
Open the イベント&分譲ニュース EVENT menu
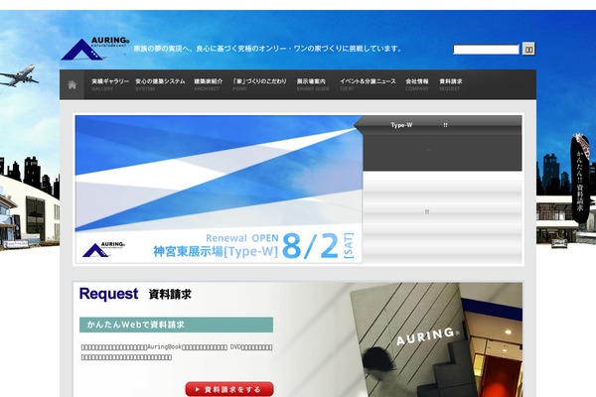click(368, 84)
